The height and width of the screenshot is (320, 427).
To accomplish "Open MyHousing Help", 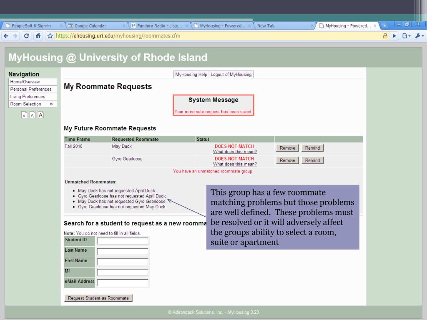I will [x=191, y=74].
